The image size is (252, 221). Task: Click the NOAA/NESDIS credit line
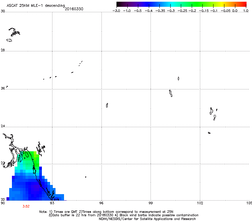click(147, 219)
